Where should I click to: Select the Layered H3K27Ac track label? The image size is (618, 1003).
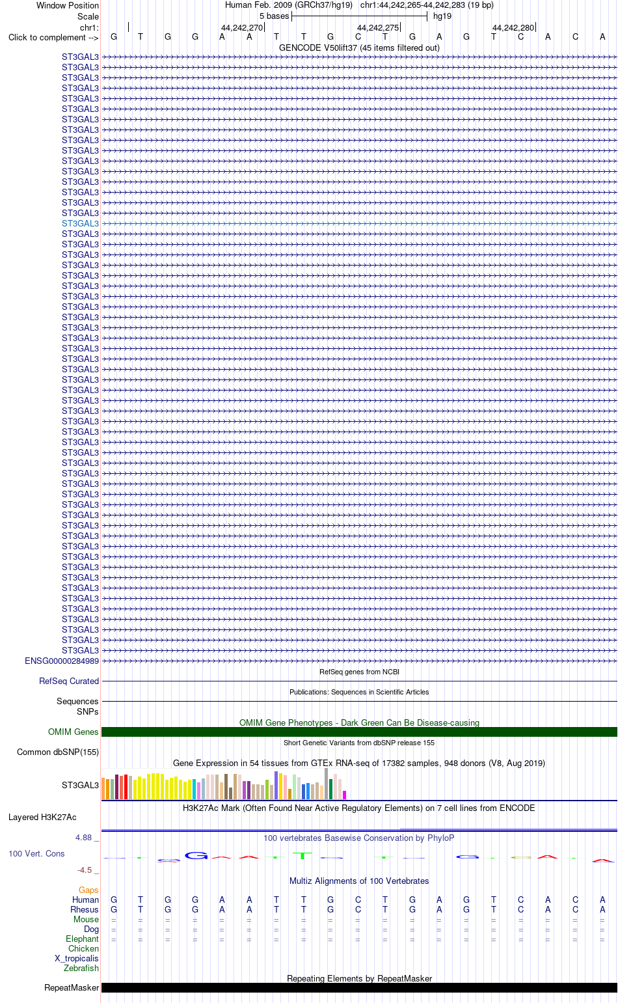coord(42,817)
